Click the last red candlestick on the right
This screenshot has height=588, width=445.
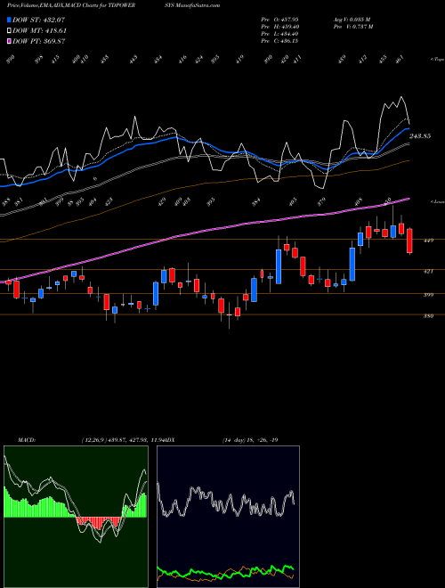coord(409,241)
